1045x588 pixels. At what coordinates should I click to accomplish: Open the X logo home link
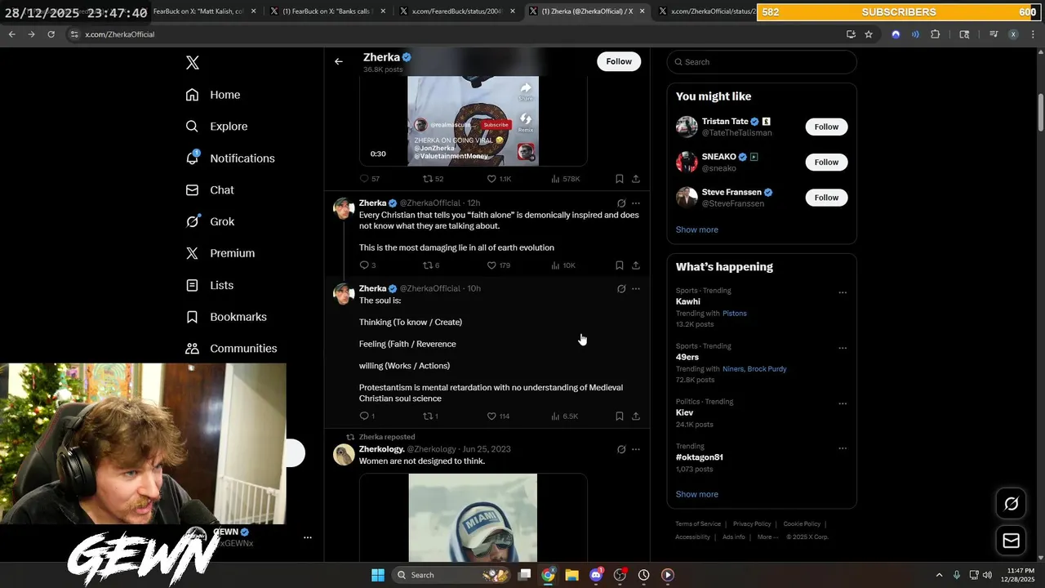point(193,63)
